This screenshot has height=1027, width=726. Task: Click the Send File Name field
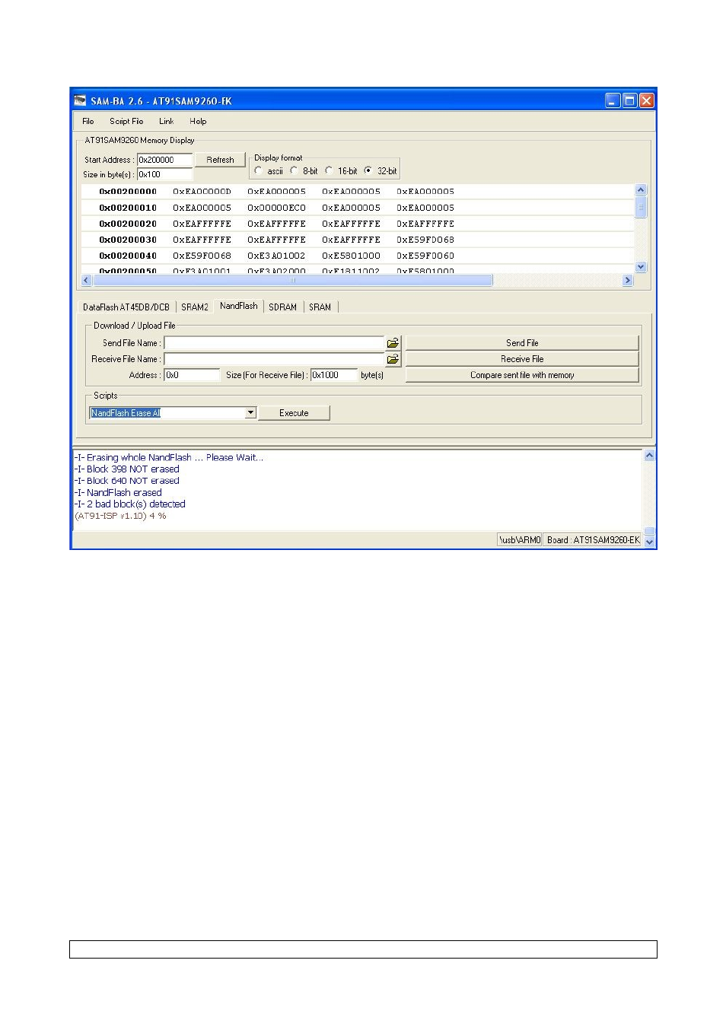[274, 343]
